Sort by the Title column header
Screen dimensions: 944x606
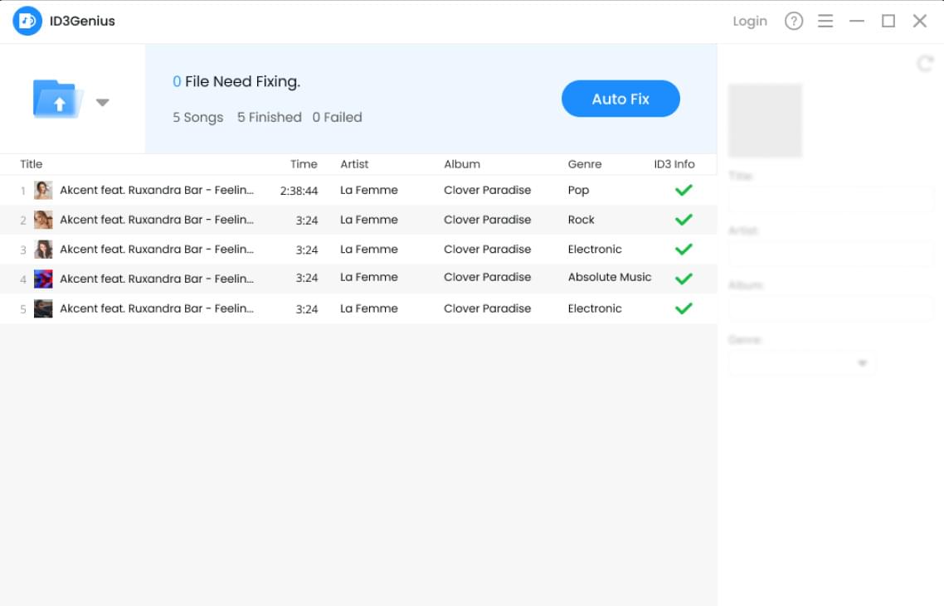[32, 164]
